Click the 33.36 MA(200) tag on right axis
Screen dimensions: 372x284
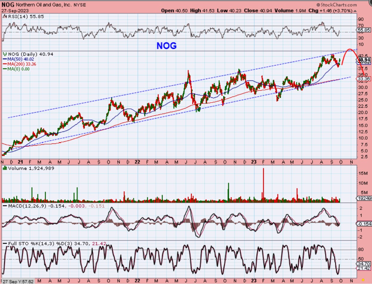click(364, 79)
